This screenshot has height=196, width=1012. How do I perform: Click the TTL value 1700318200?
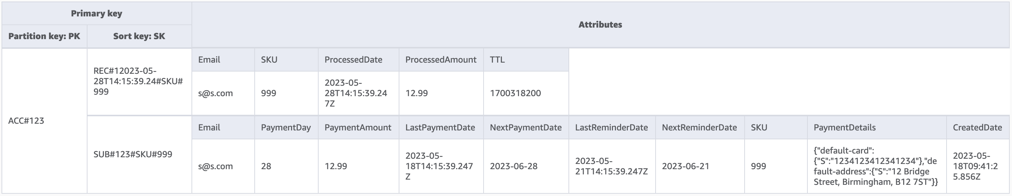tap(515, 94)
